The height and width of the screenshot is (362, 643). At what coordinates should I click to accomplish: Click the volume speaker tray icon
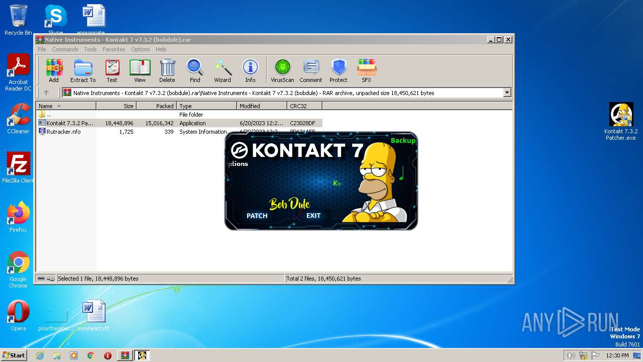[x=571, y=355]
